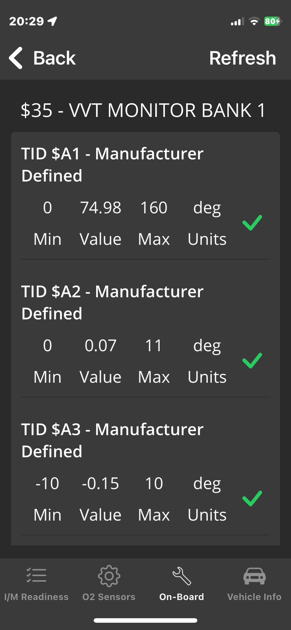
Task: Open the I/M Readiness checklist icon
Action: point(36,576)
